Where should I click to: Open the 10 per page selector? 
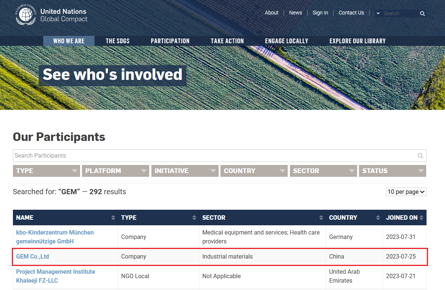(x=406, y=192)
